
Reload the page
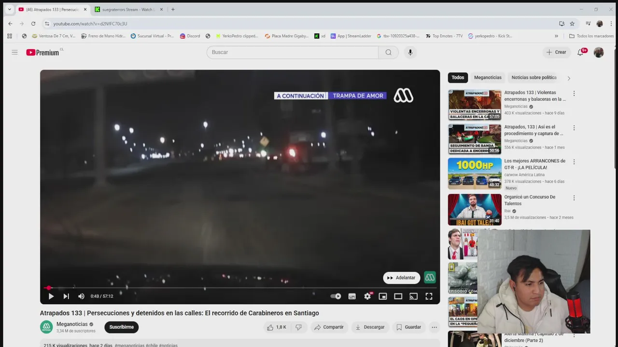pyautogui.click(x=33, y=24)
